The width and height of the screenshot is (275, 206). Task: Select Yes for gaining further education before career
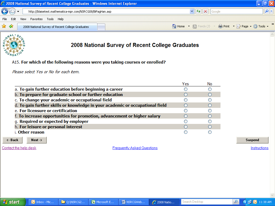tap(186, 89)
